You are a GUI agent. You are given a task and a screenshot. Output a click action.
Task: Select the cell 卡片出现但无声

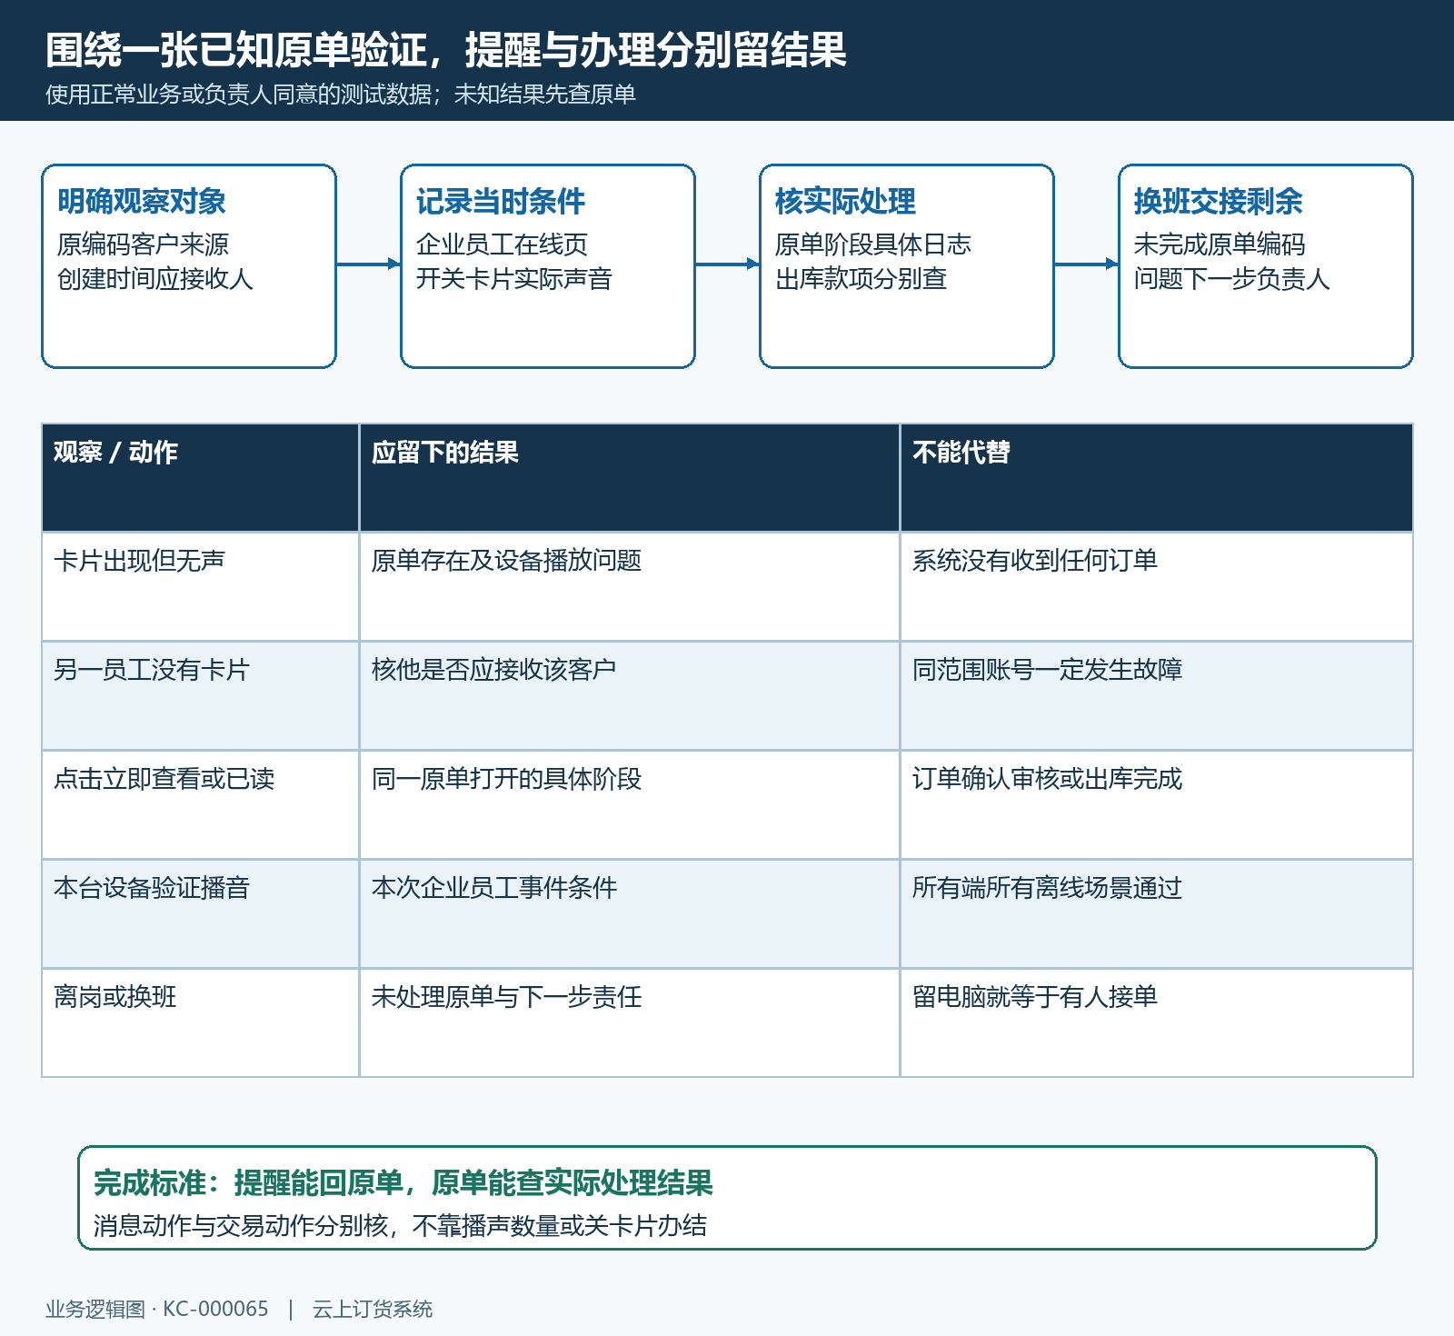click(200, 586)
